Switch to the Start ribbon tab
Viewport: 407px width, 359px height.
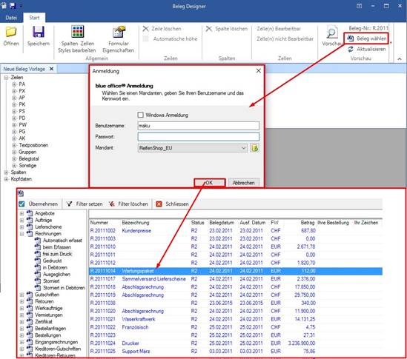pos(34,18)
